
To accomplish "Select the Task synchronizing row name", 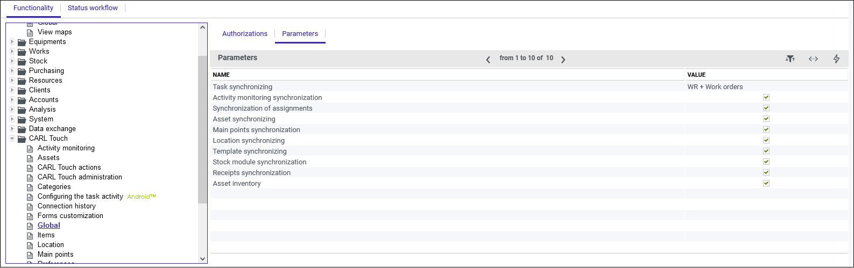I will coord(242,86).
